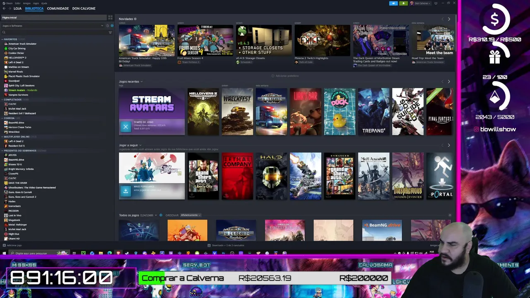Expand Jogar a seguir shelf dropdown
The height and width of the screenshot is (298, 530).
tap(140, 145)
